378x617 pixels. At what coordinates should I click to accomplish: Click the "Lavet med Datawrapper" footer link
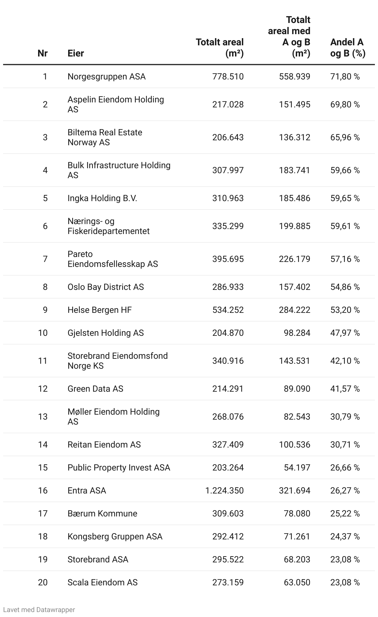coord(39,610)
